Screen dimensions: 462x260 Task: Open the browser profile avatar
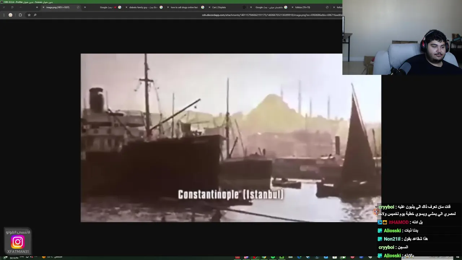10,15
